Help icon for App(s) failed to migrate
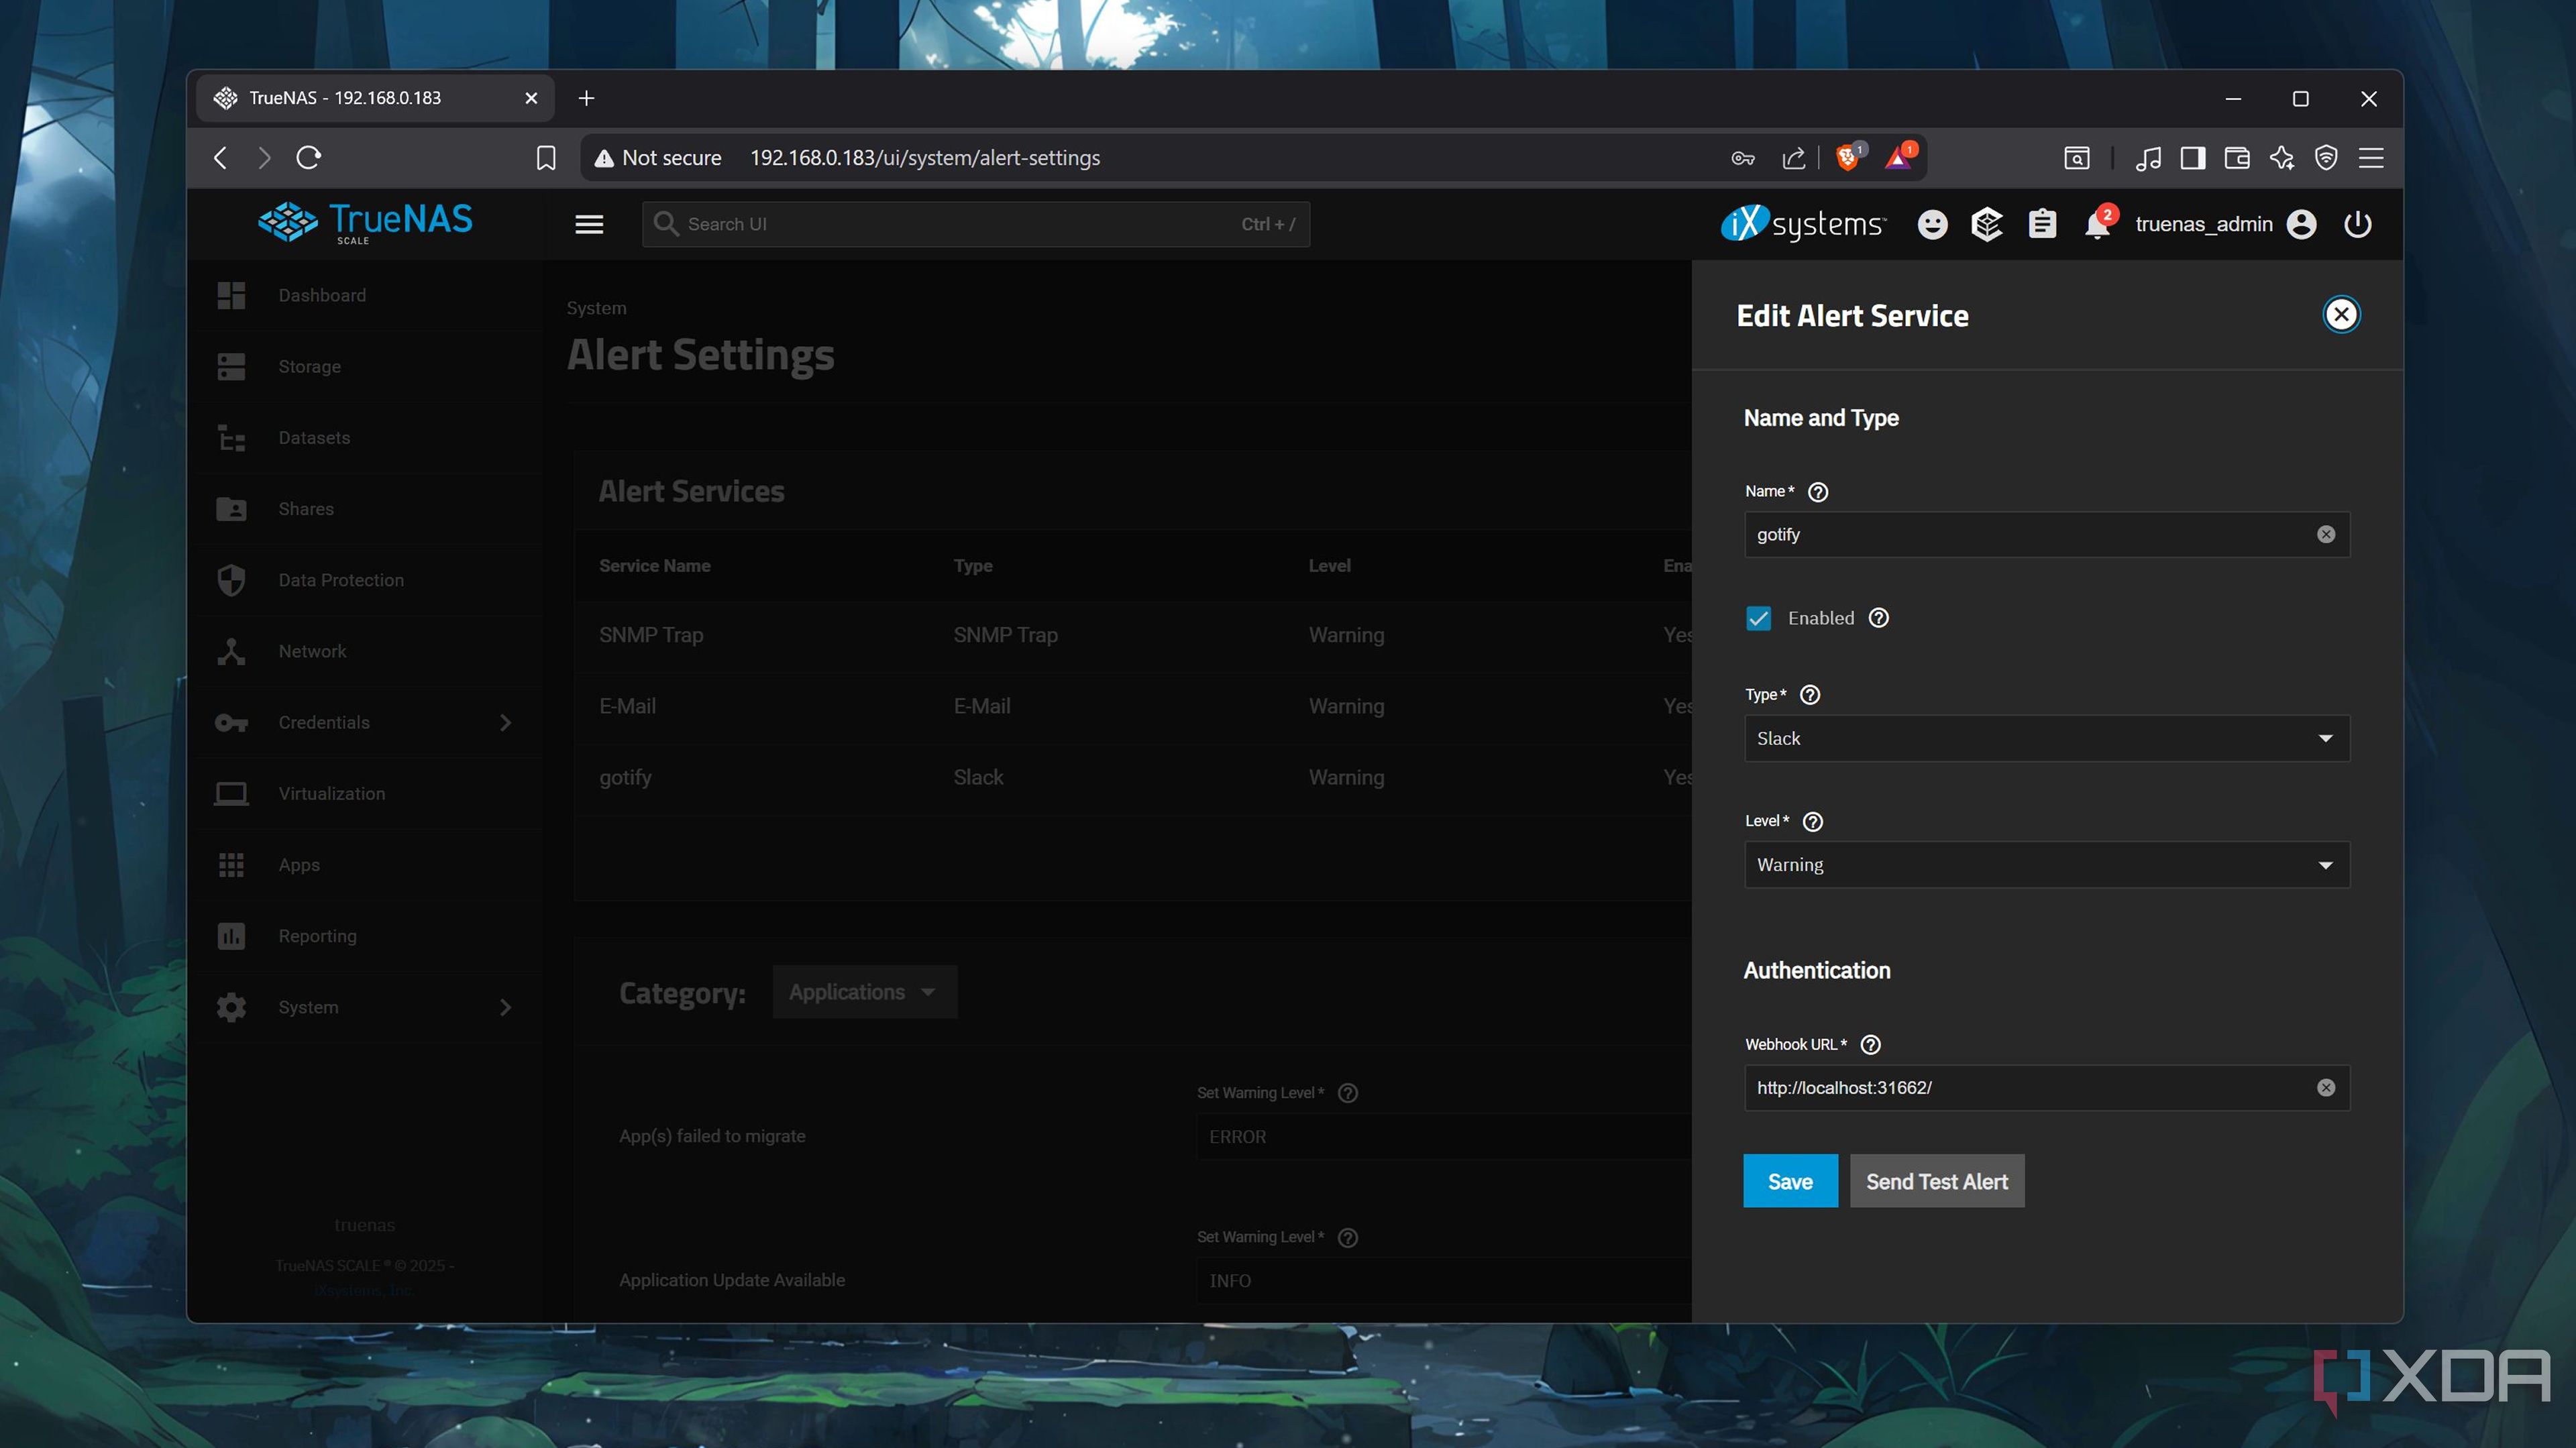 (1347, 1093)
